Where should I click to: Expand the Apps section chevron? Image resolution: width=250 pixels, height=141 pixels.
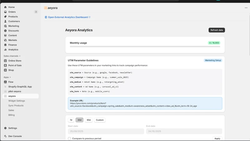10,77
